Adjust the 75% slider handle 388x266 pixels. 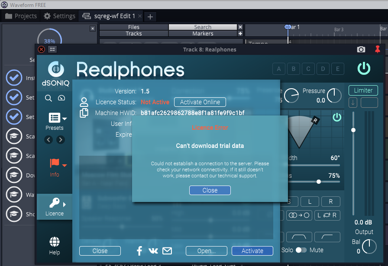point(319,182)
